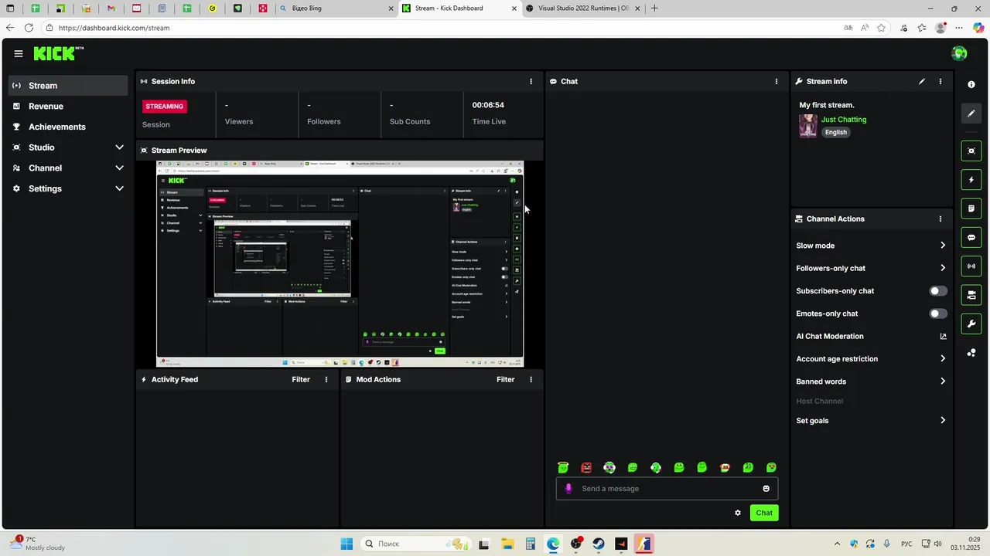990x556 pixels.
Task: Click the wrench tools icon in sidebar
Action: pyautogui.click(x=971, y=324)
